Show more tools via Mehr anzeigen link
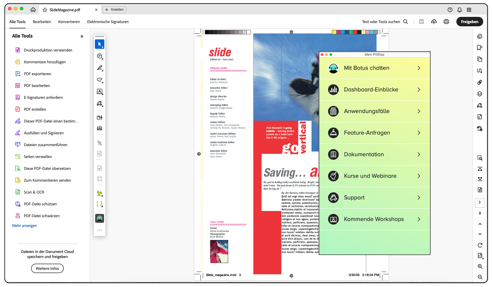 click(x=24, y=225)
